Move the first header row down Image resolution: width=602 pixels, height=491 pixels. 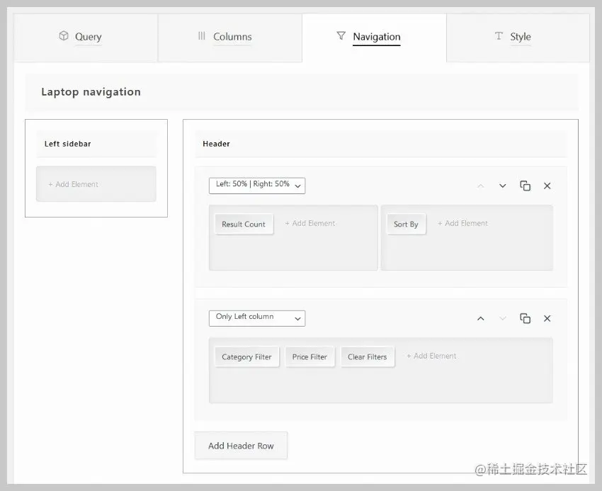tap(502, 186)
